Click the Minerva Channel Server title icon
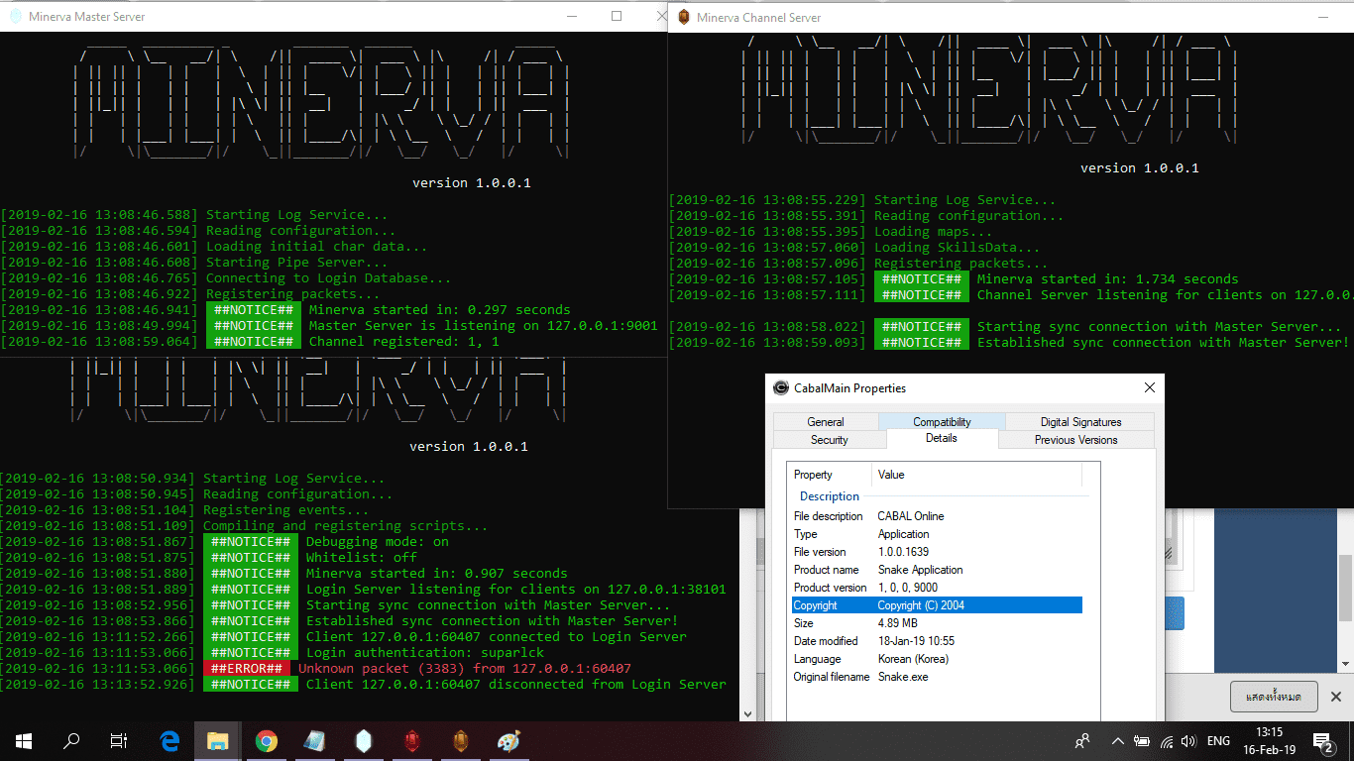Screen dimensions: 1354x761 [x=683, y=17]
